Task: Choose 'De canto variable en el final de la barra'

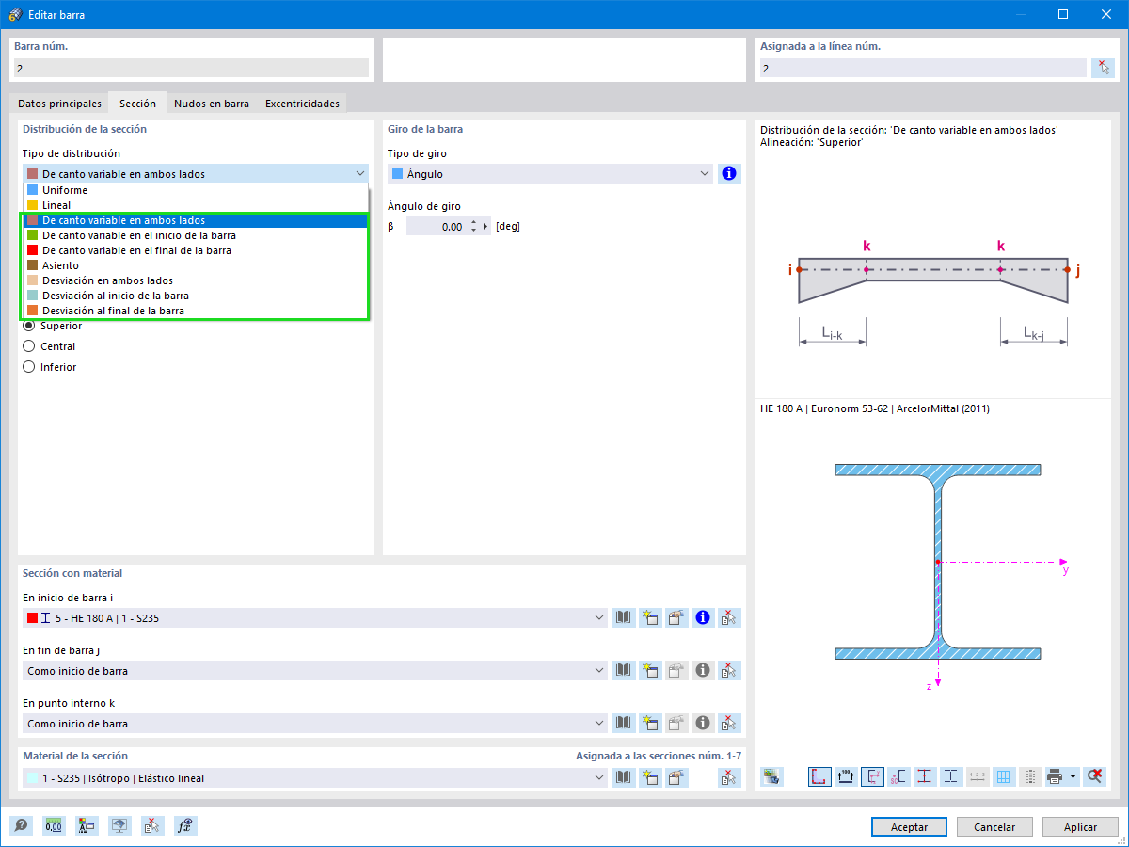Action: point(195,250)
